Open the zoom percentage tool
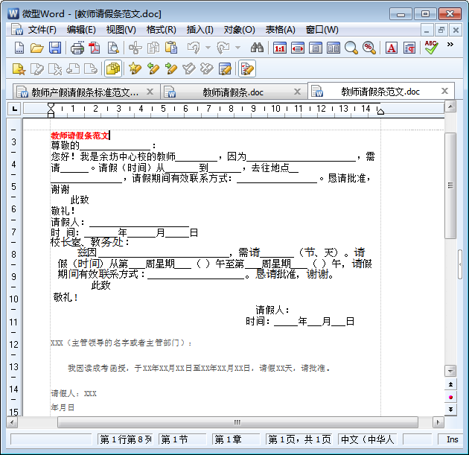 coord(369,48)
